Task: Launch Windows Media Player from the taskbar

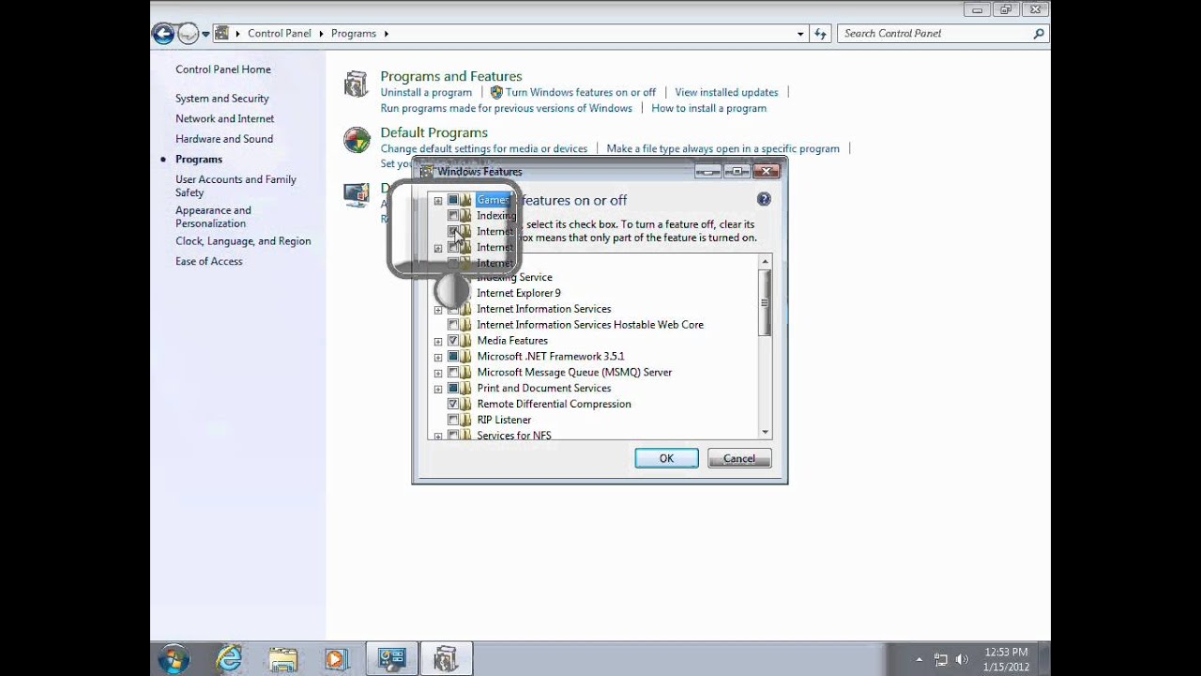Action: pos(336,659)
